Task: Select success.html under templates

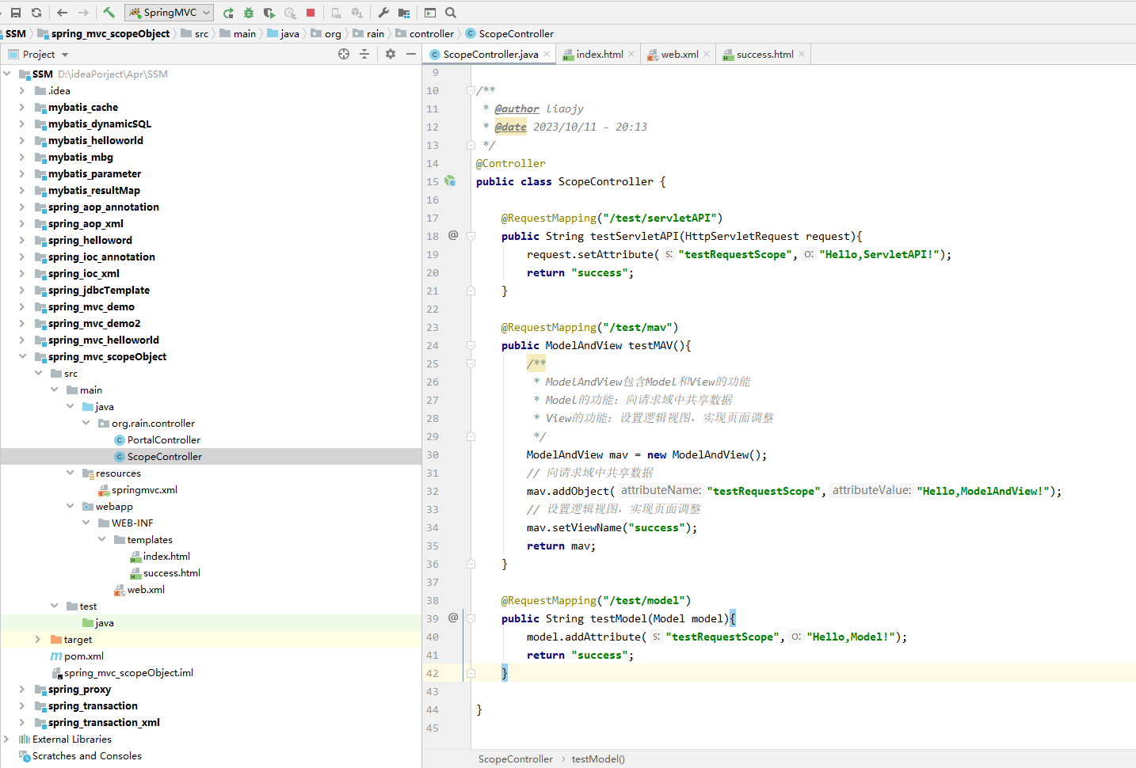Action: [x=171, y=572]
